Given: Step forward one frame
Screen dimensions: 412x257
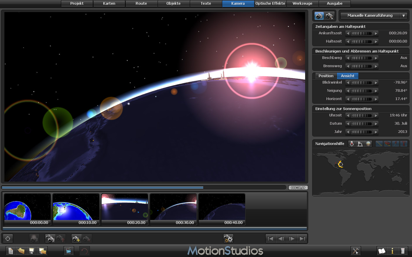Looking at the screenshot, I should (x=292, y=239).
